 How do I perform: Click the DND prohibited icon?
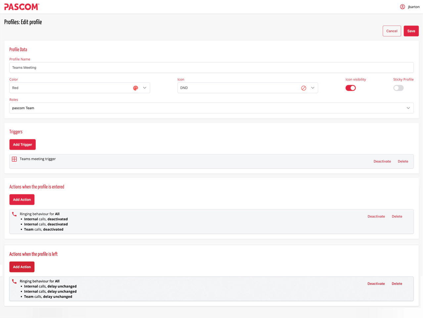click(x=304, y=88)
